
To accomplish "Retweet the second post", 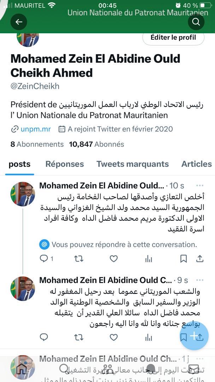I will click(x=79, y=337).
